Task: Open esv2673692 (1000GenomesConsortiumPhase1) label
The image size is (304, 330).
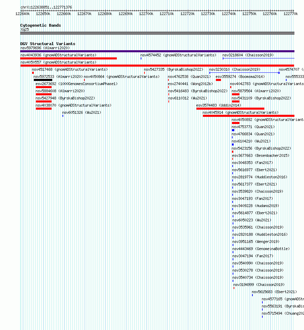Action: pyautogui.click(x=77, y=84)
